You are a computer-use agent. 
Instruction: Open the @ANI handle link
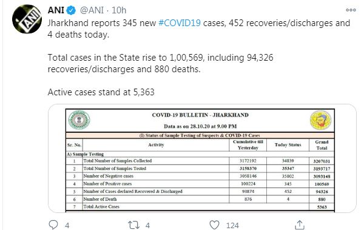92,10
